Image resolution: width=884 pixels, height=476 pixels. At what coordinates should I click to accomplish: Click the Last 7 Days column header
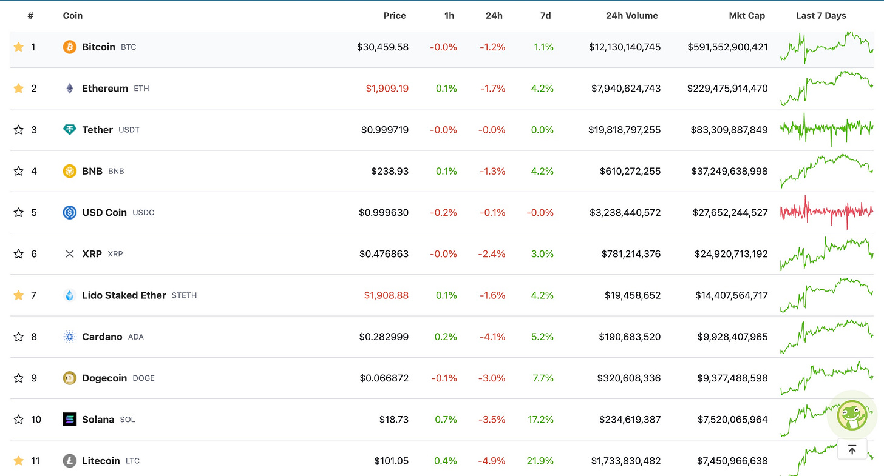[821, 16]
